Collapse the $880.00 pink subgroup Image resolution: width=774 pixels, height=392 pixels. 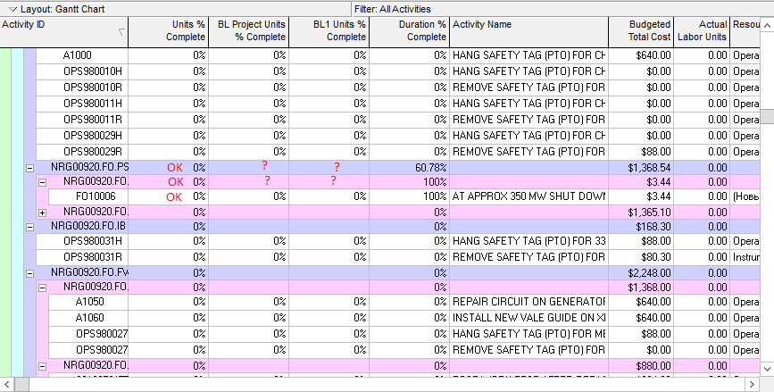43,367
